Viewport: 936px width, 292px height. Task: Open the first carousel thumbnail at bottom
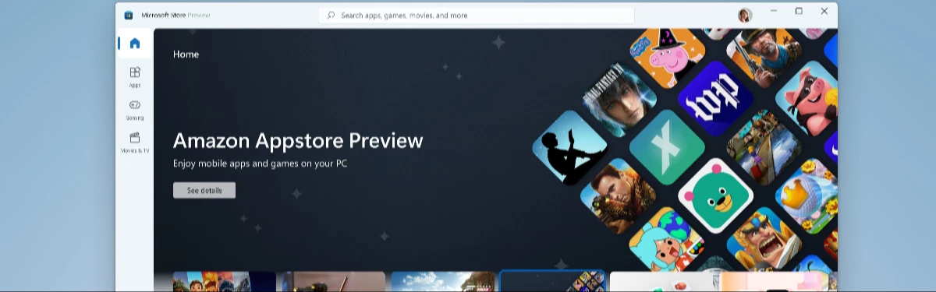tap(225, 282)
